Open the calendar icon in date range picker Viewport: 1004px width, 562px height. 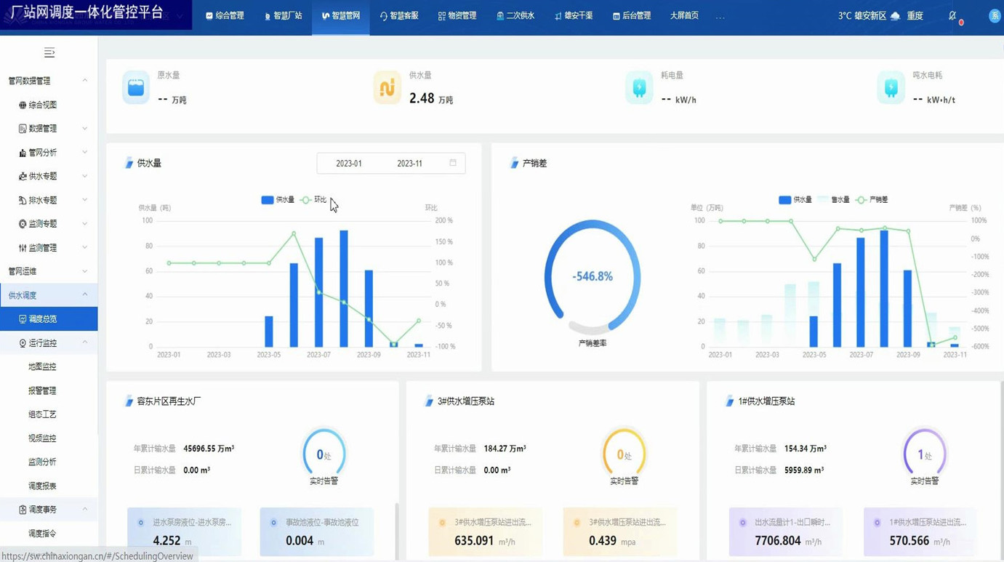(453, 163)
